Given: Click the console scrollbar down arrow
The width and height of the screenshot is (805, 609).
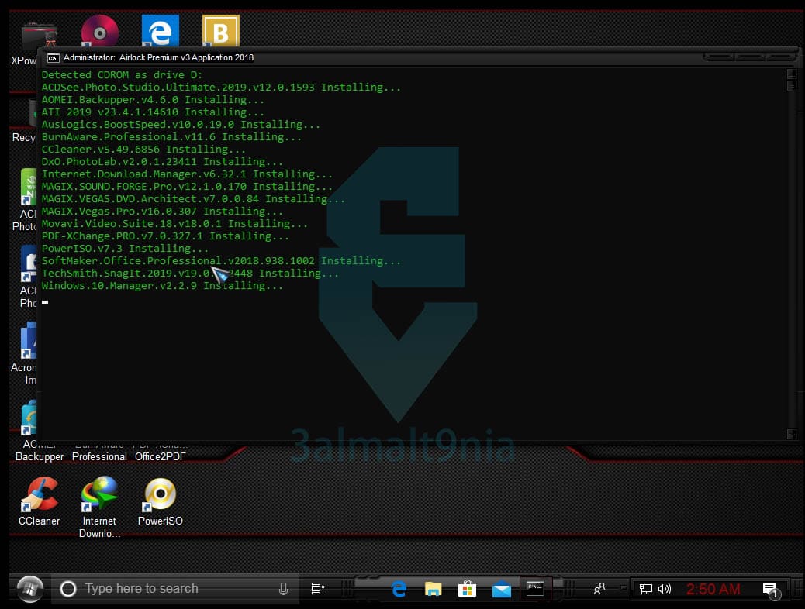Looking at the screenshot, I should tap(791, 434).
